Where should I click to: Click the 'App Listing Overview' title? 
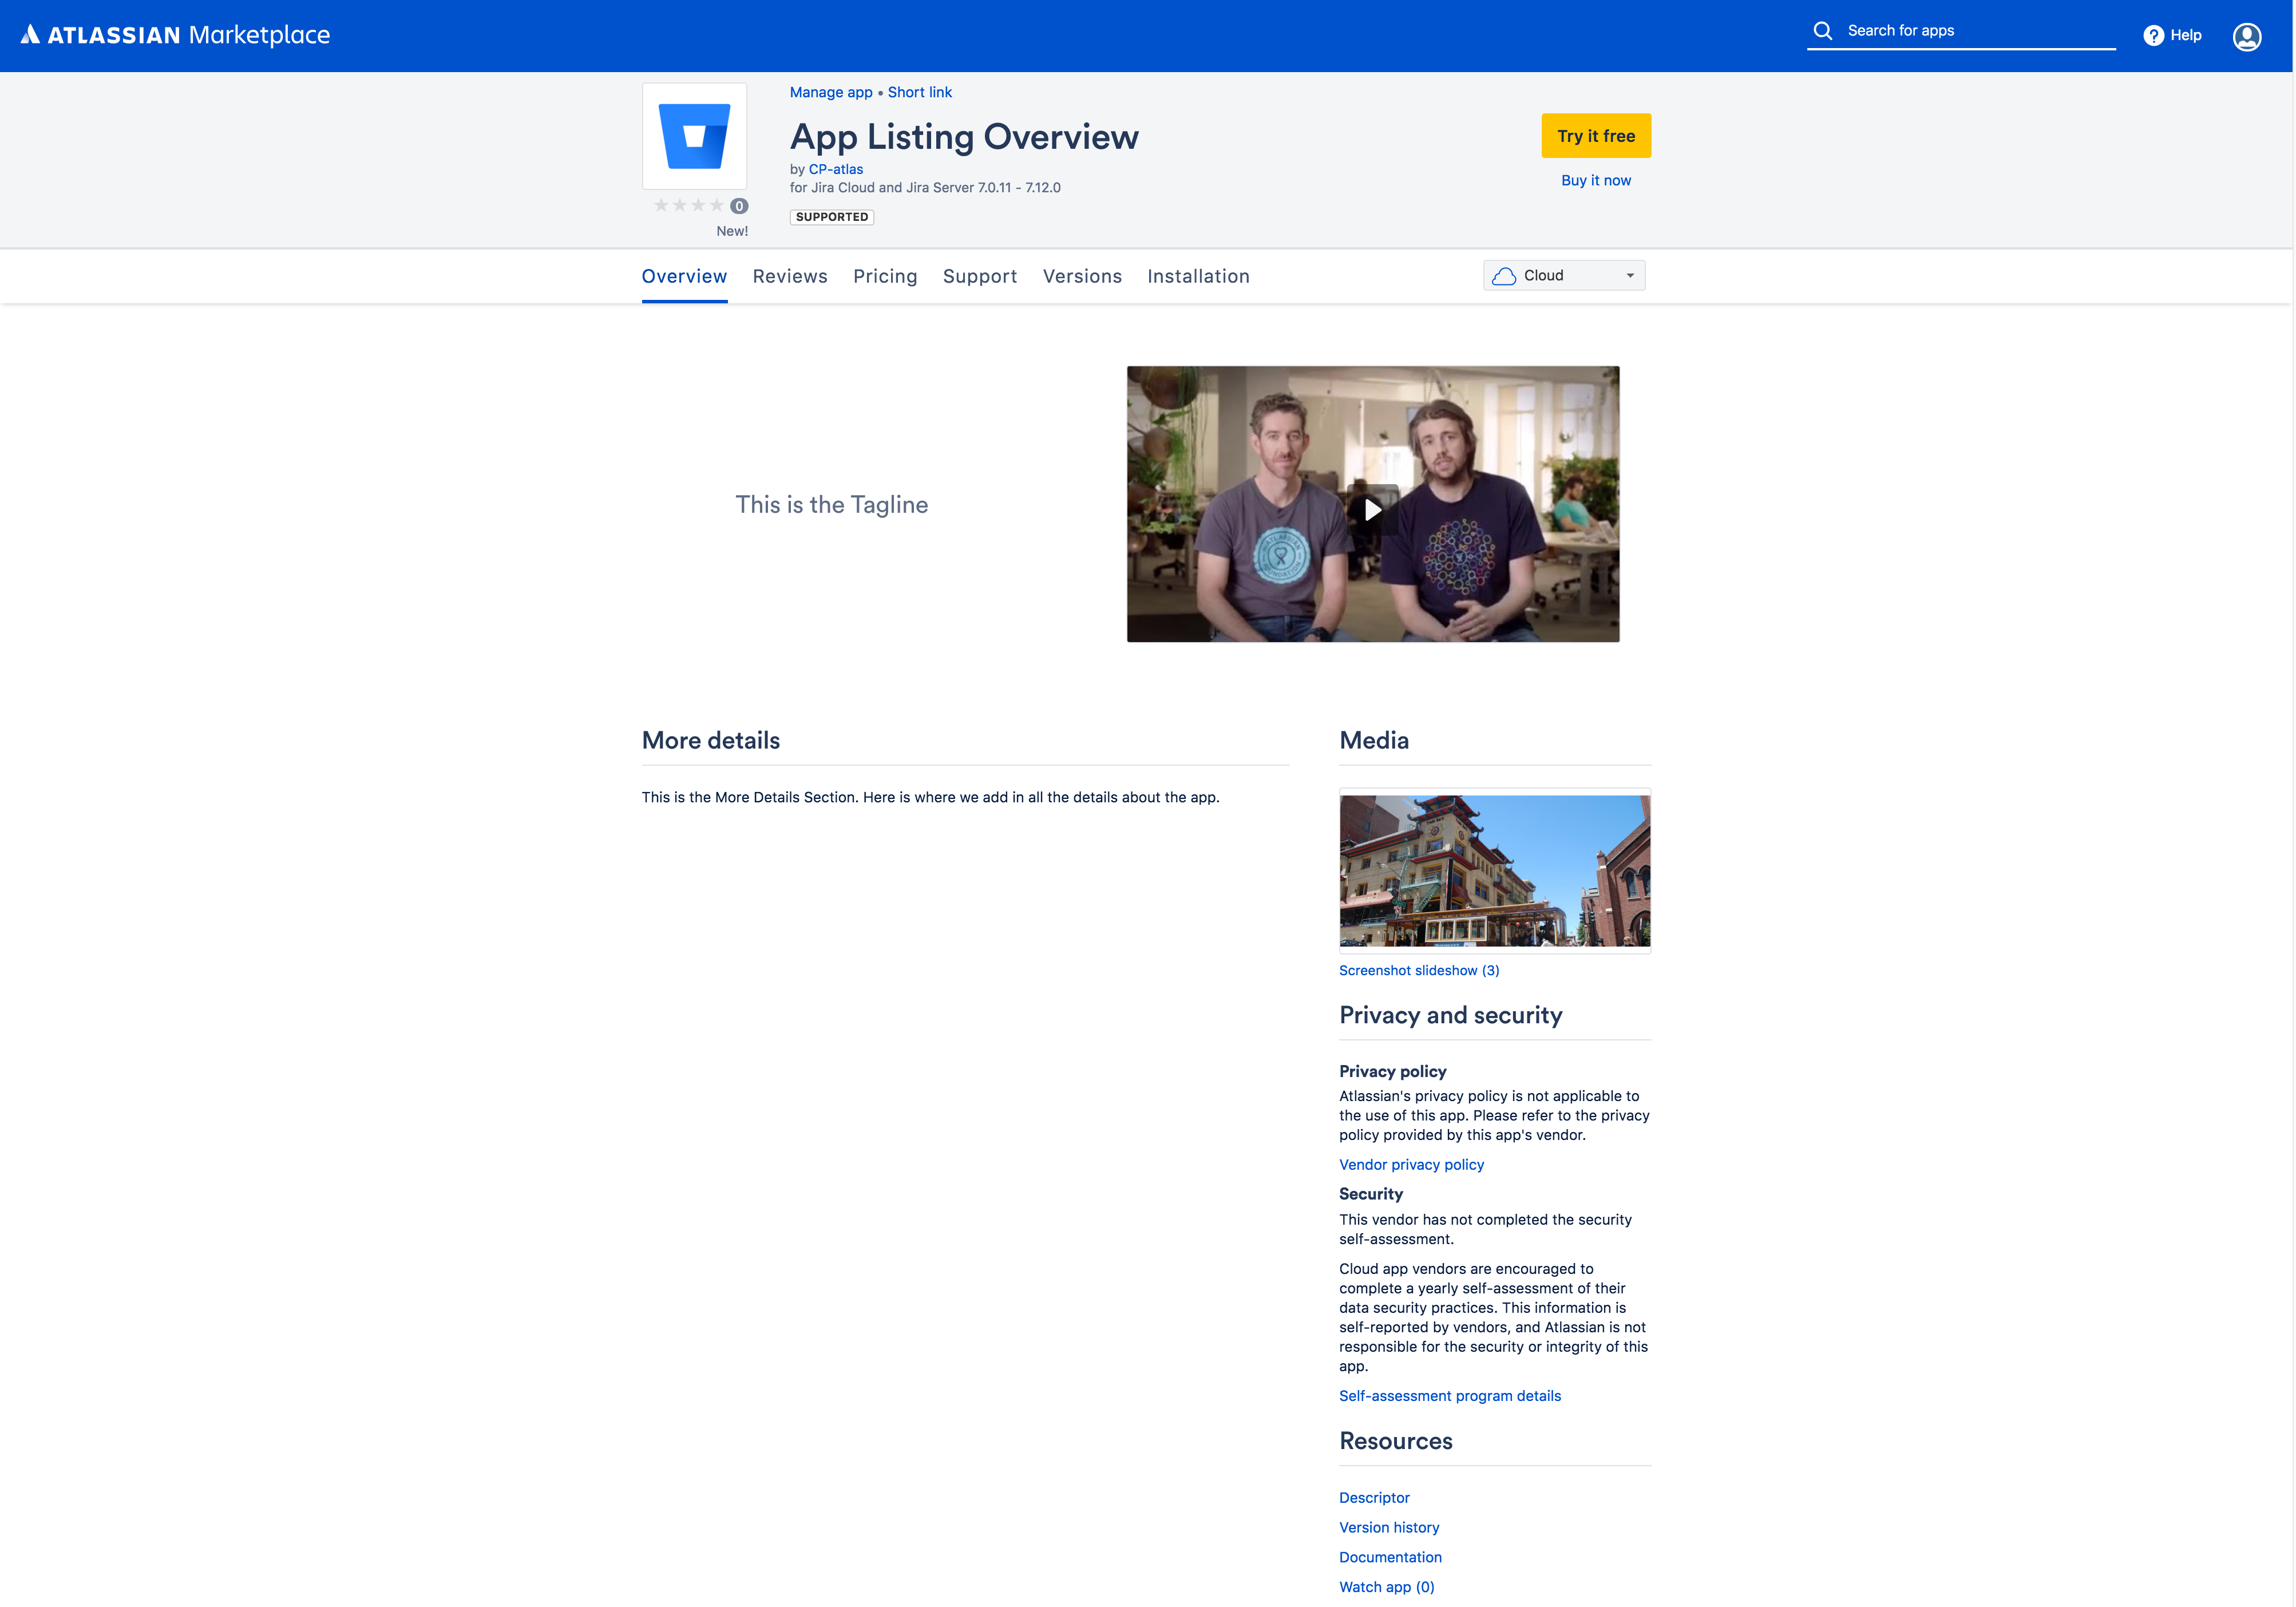[x=964, y=137]
